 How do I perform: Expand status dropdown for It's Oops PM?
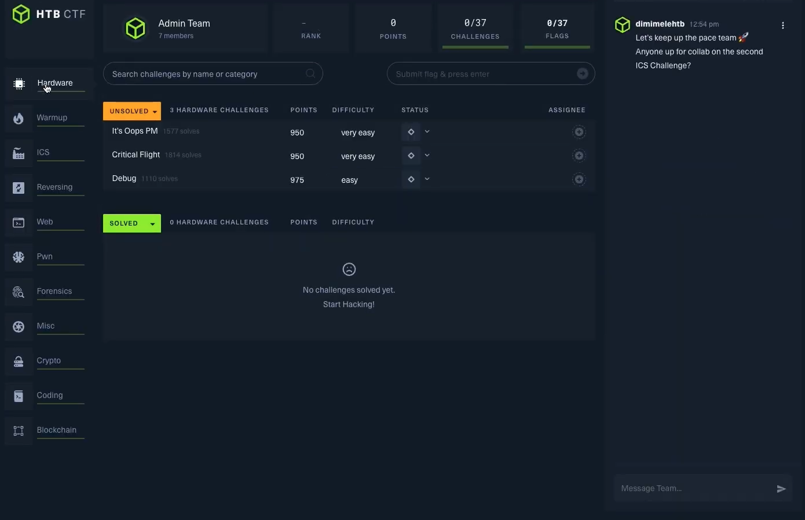tap(427, 132)
